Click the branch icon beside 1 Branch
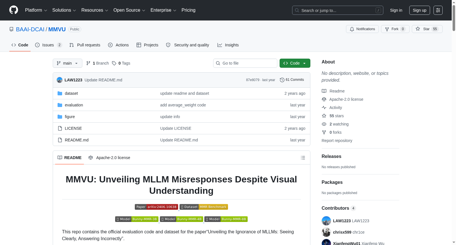This screenshot has height=245, width=456. 88,63
